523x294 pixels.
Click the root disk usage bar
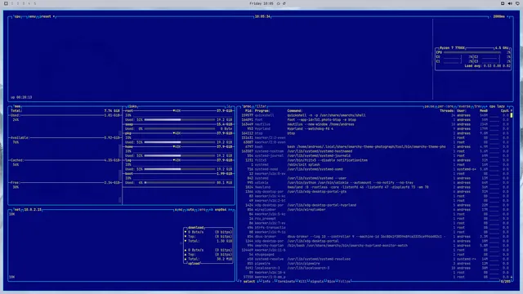pyautogui.click(x=180, y=120)
